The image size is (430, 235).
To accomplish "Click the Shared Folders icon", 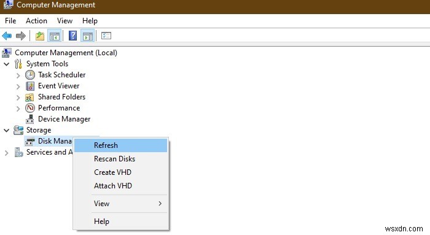I will coord(29,97).
